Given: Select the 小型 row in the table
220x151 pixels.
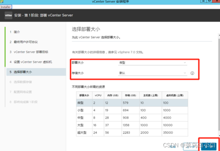Looking at the screenshot, I should click(132, 110).
